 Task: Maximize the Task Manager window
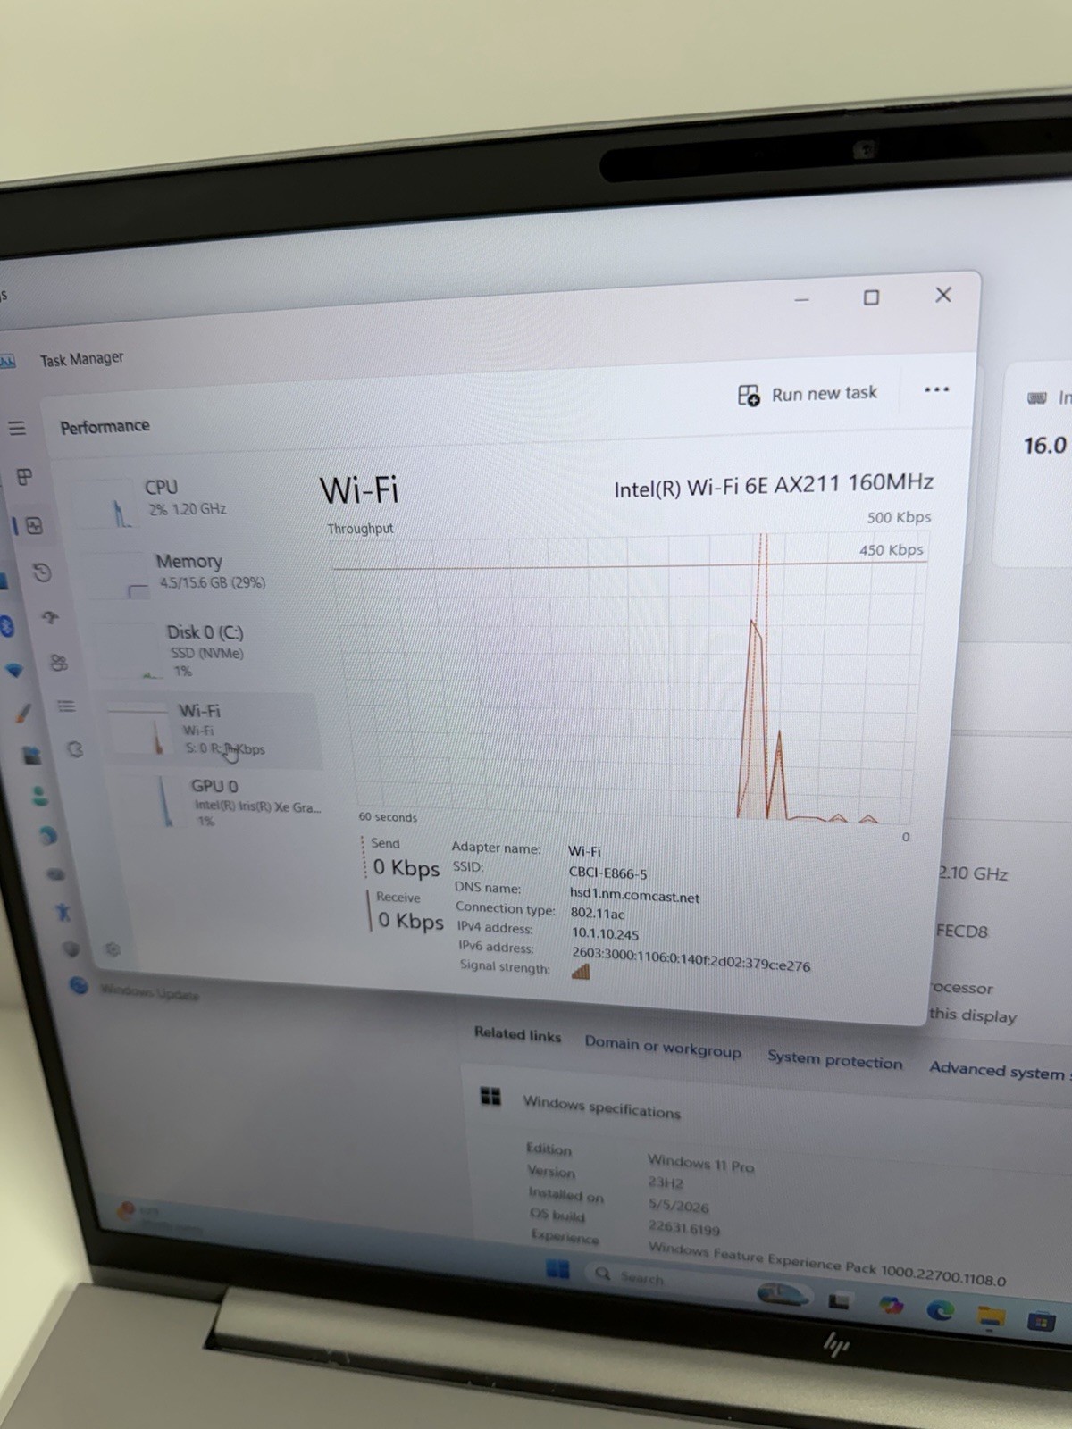click(x=871, y=297)
